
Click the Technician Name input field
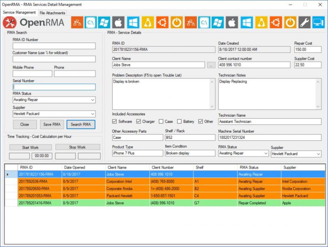pyautogui.click(x=270, y=122)
